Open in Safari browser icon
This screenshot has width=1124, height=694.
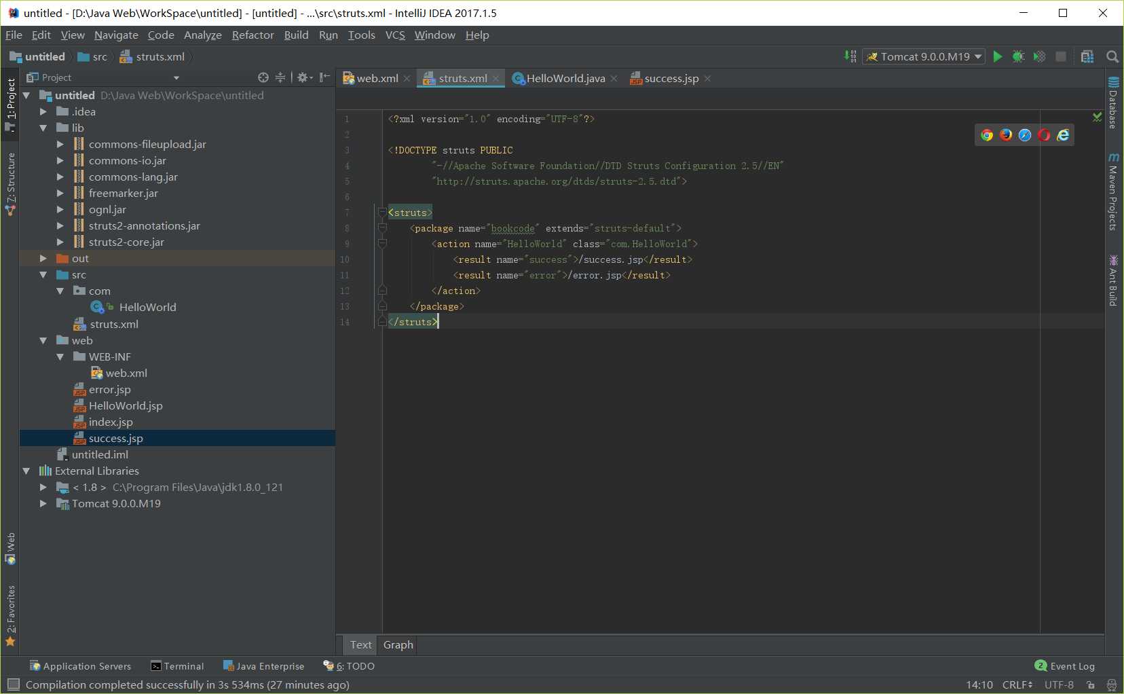[x=1025, y=135]
